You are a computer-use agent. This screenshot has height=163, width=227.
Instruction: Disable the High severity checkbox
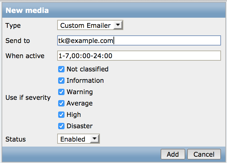point(61,115)
